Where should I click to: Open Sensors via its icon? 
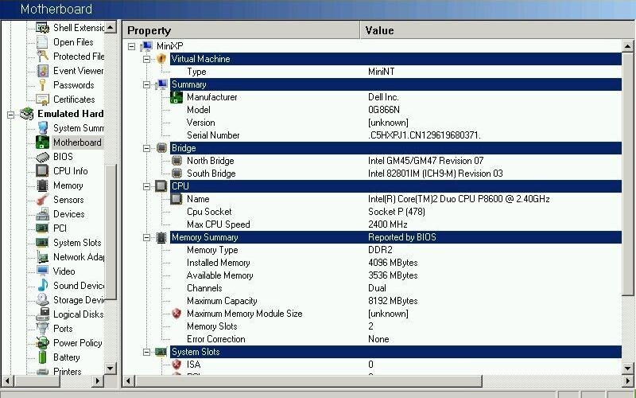[x=42, y=200]
